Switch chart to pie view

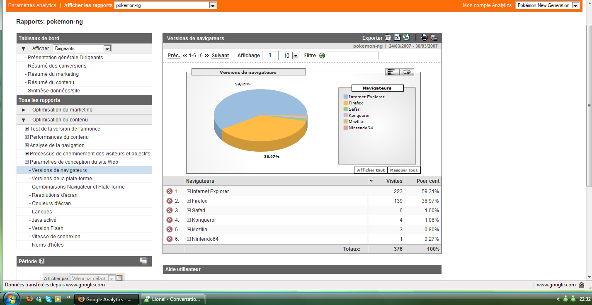click(x=407, y=72)
